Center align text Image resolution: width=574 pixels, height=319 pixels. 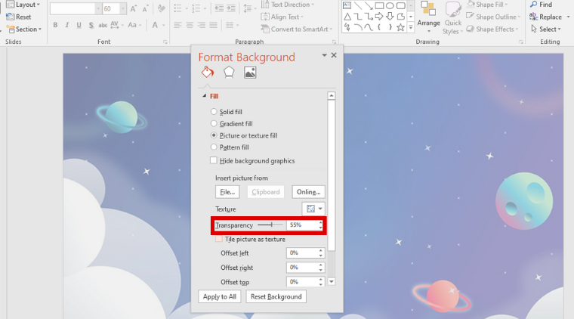(190, 25)
